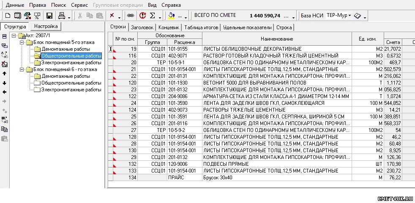
Task: Click the Наименование column header
Action: pos(277,39)
